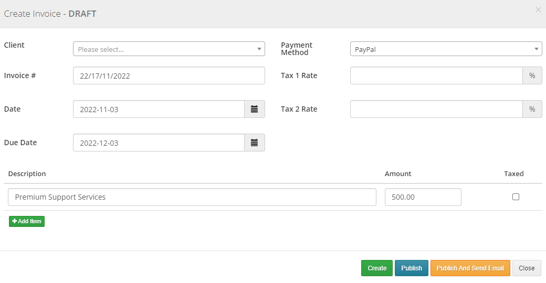Focus the Tax 1 Rate input
This screenshot has height=283, width=546.
(x=436, y=75)
